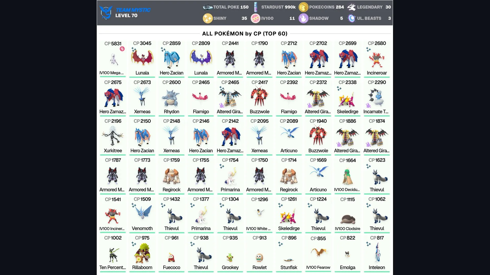Click shiny sparkle on CP 3045 Lunala
This screenshot has width=490, height=275.
tap(134, 49)
